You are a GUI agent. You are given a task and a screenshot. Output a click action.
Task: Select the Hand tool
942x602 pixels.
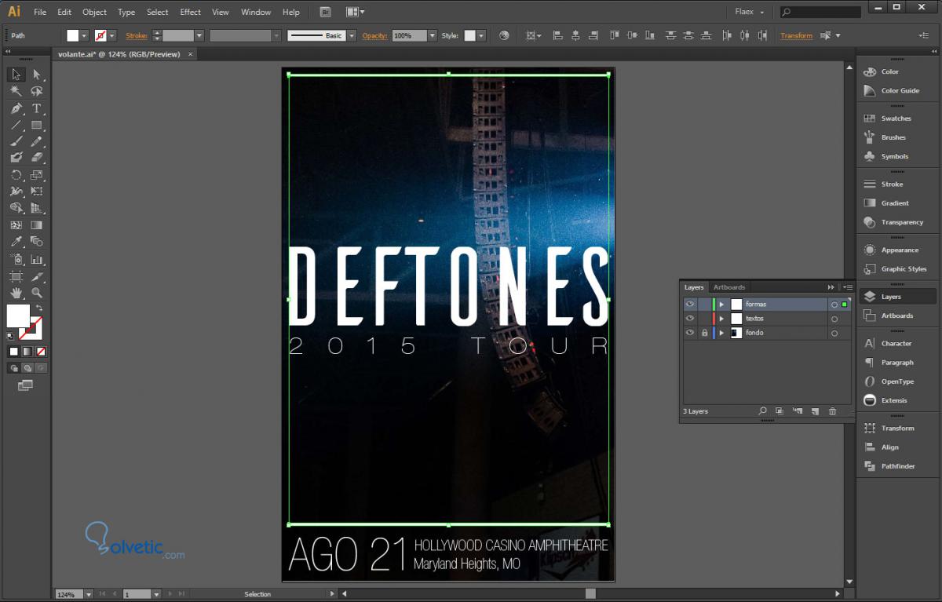click(16, 293)
